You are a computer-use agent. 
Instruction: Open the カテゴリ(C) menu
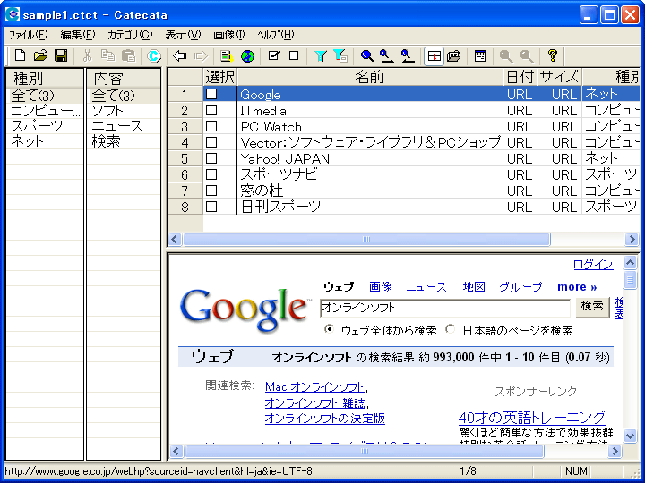[130, 35]
